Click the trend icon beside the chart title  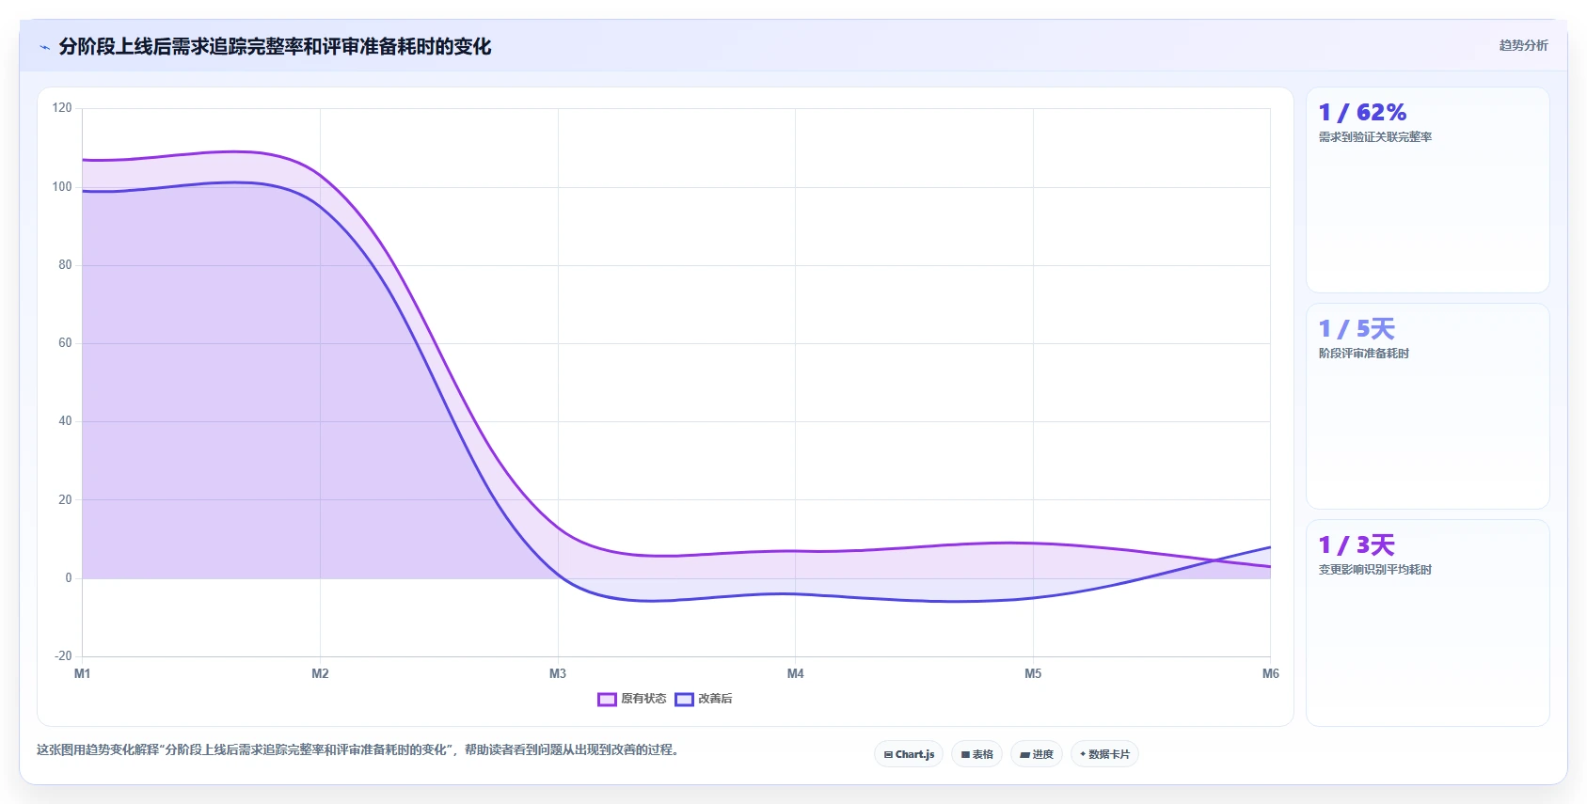tap(44, 47)
